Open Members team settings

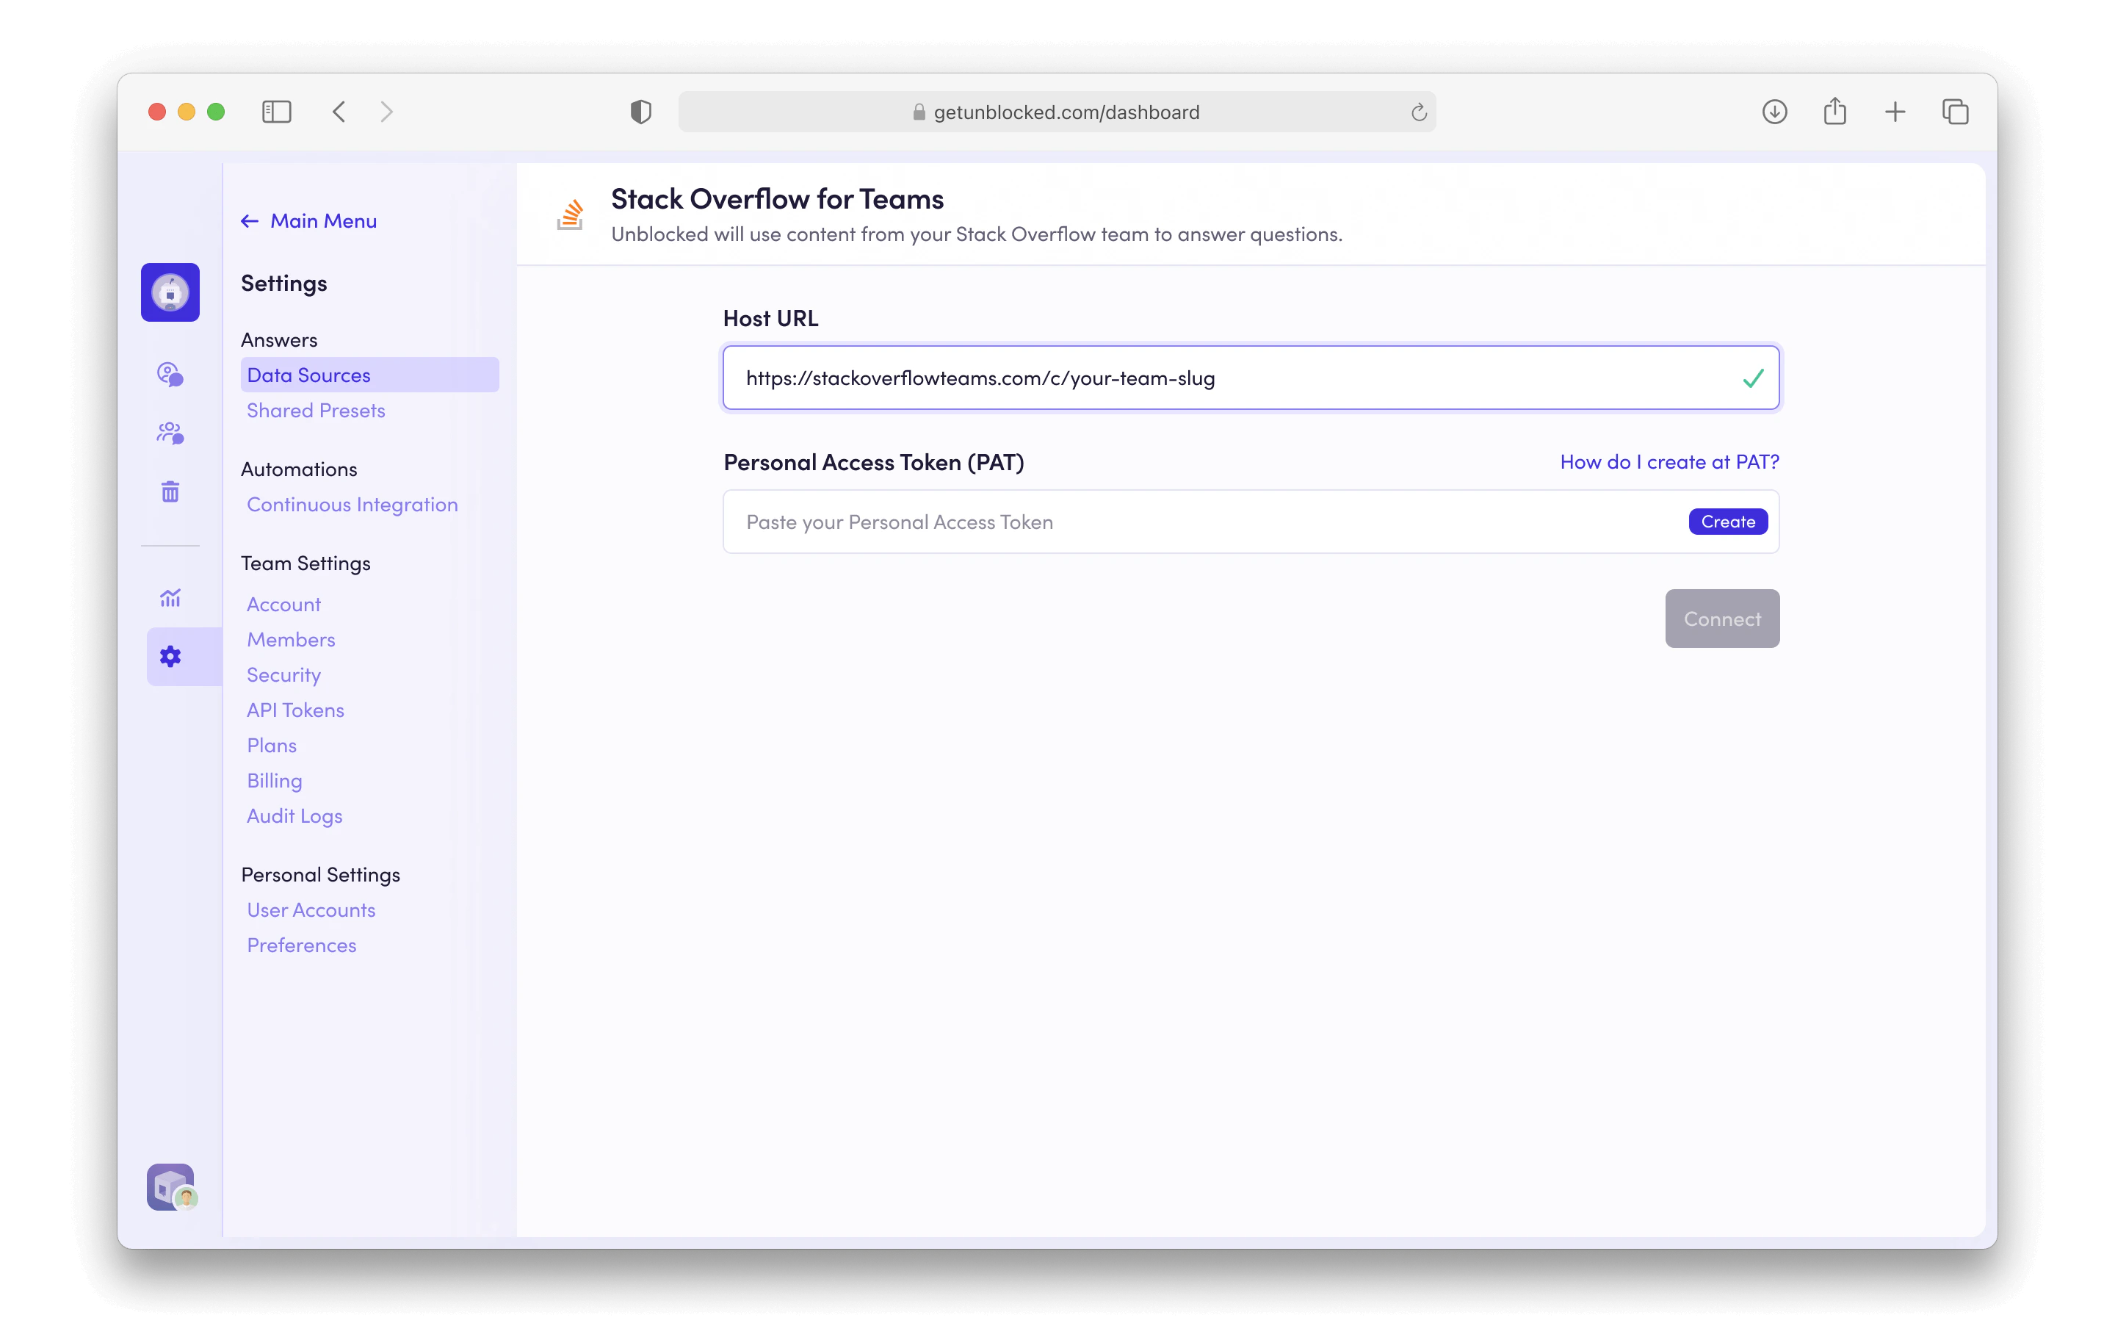(291, 640)
